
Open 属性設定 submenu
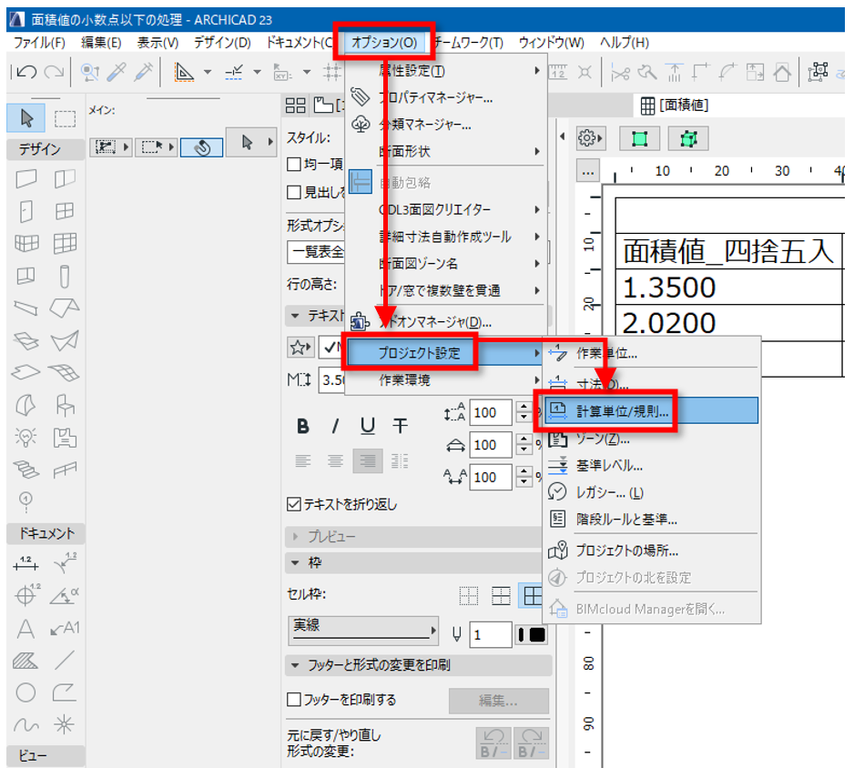pos(446,71)
